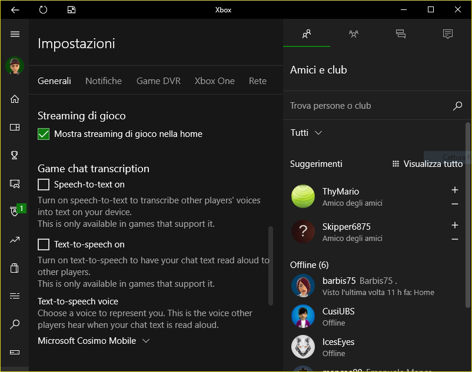472x372 pixels.
Task: Open Microsoft Cosimo Mobile voice dropdown
Action: pos(94,341)
